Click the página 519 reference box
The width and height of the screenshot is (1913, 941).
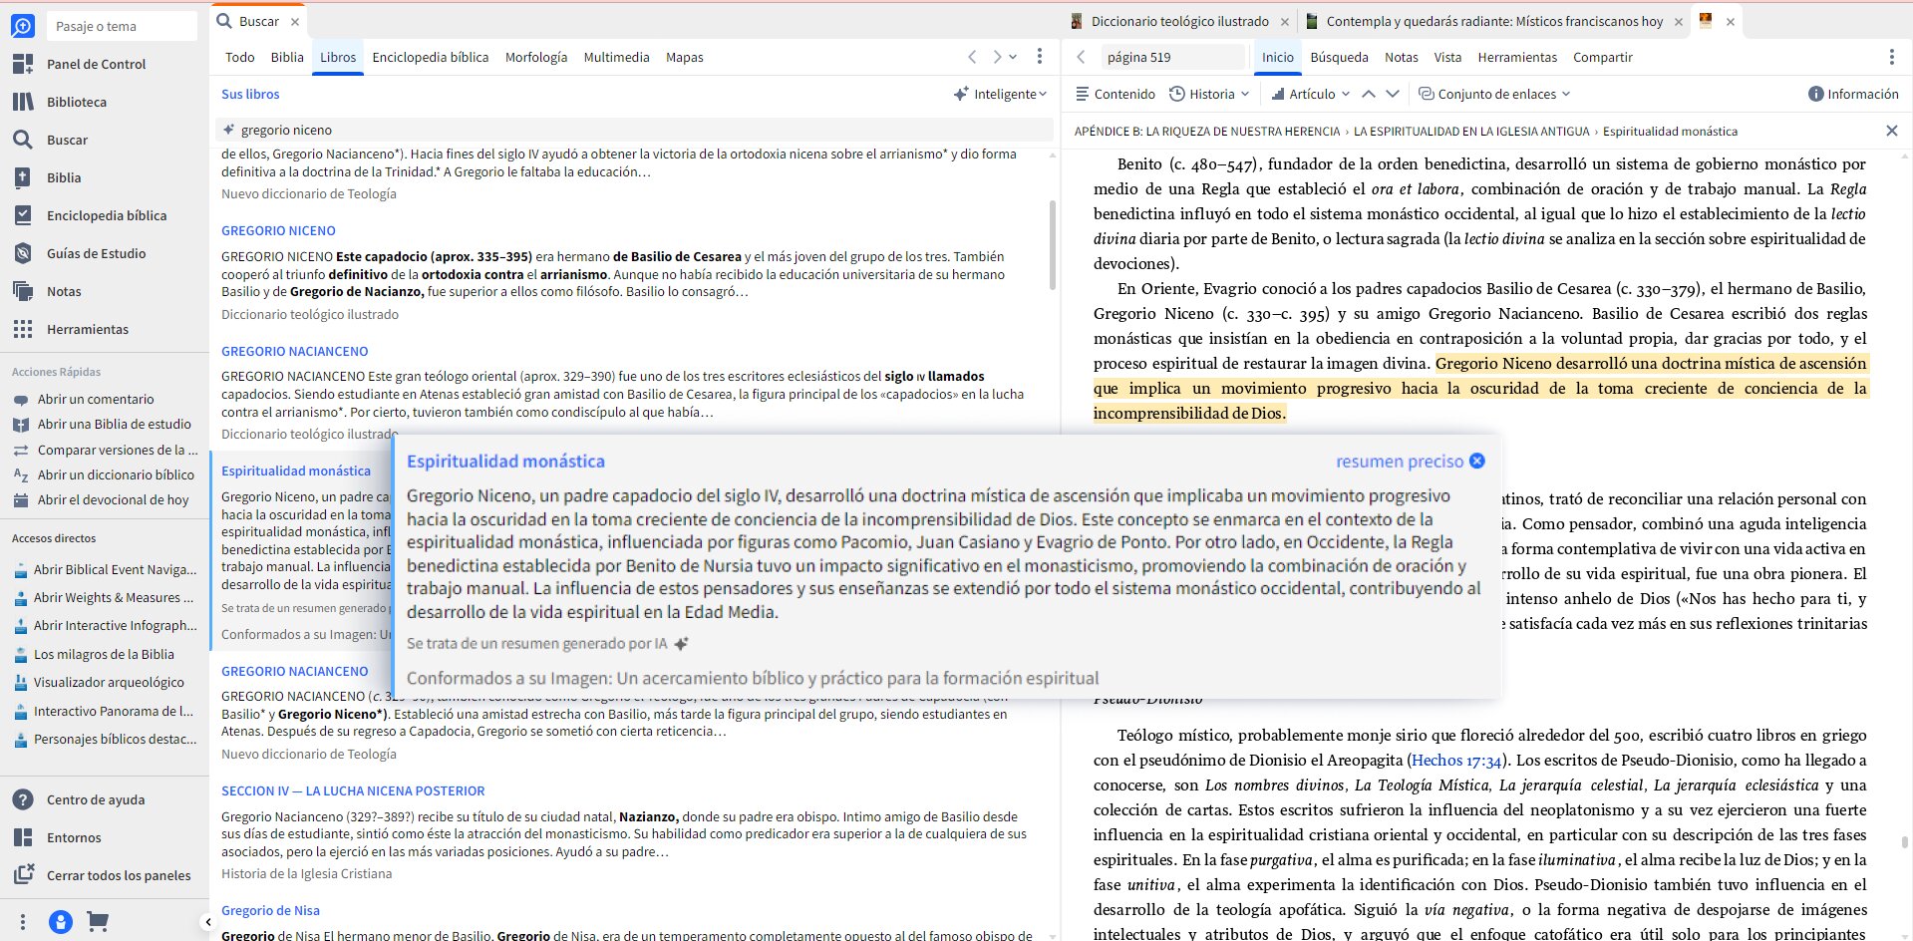tap(1173, 57)
